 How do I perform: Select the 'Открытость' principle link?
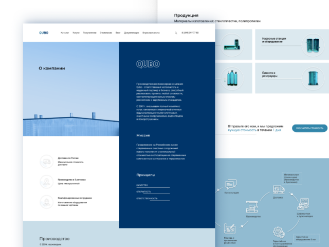(153, 192)
